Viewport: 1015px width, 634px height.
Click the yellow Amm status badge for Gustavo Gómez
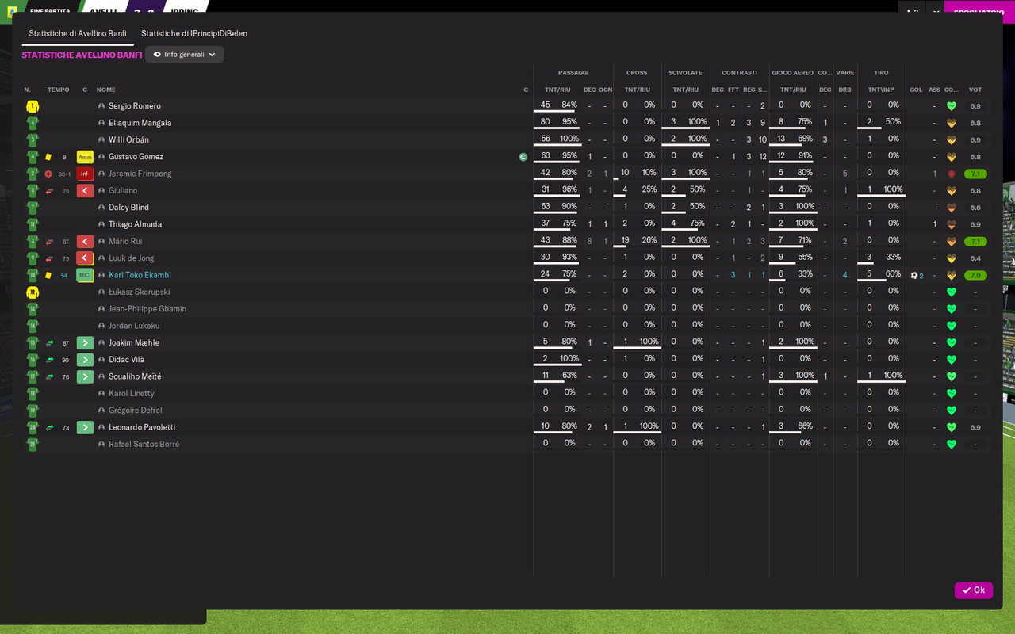85,157
